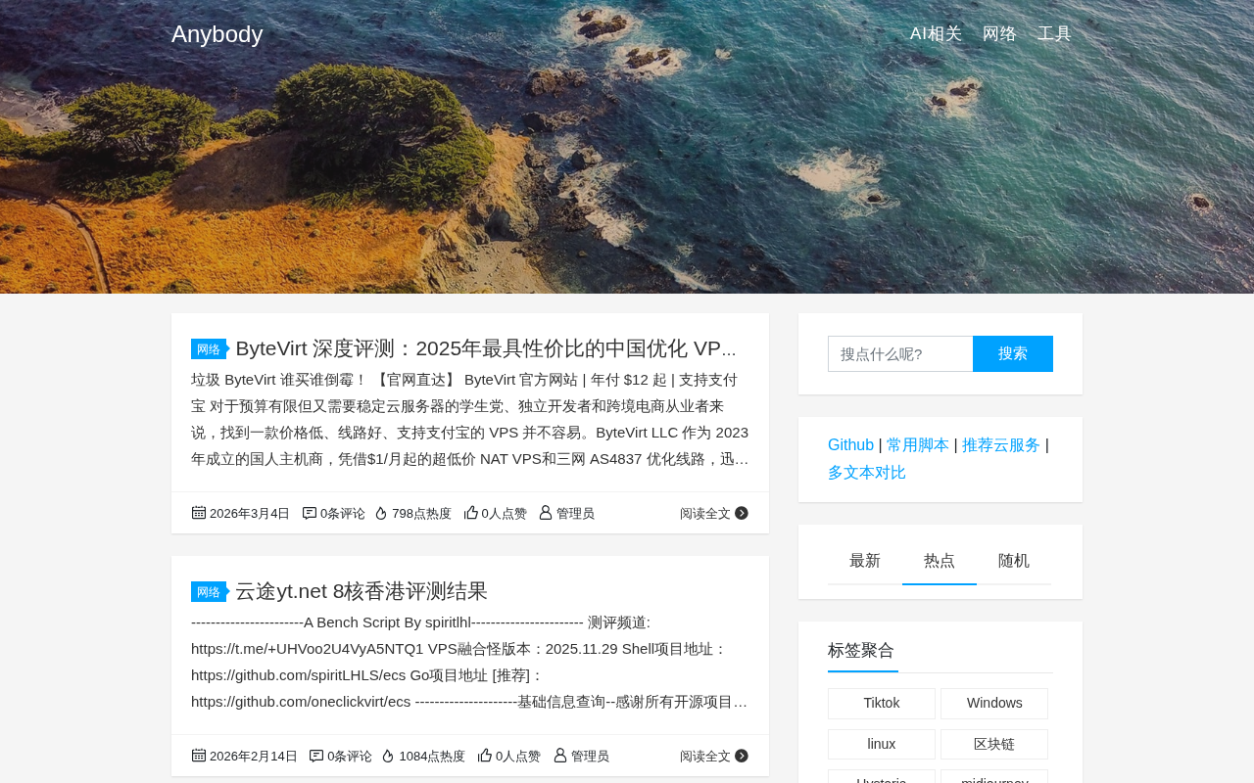The image size is (1254, 783).
Task: Switch to the 随机 tab
Action: pos(1014,561)
